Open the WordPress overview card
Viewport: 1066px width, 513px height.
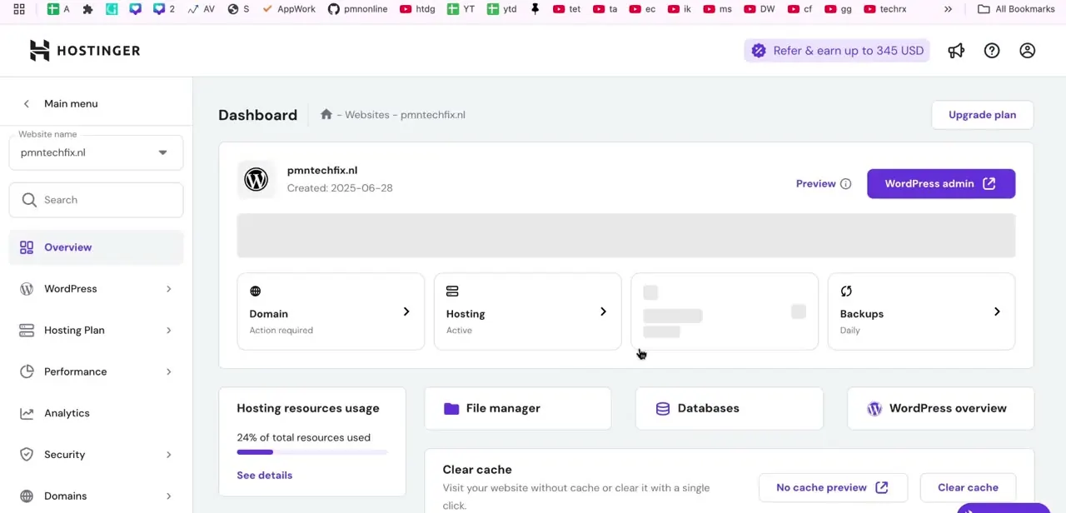click(x=941, y=409)
